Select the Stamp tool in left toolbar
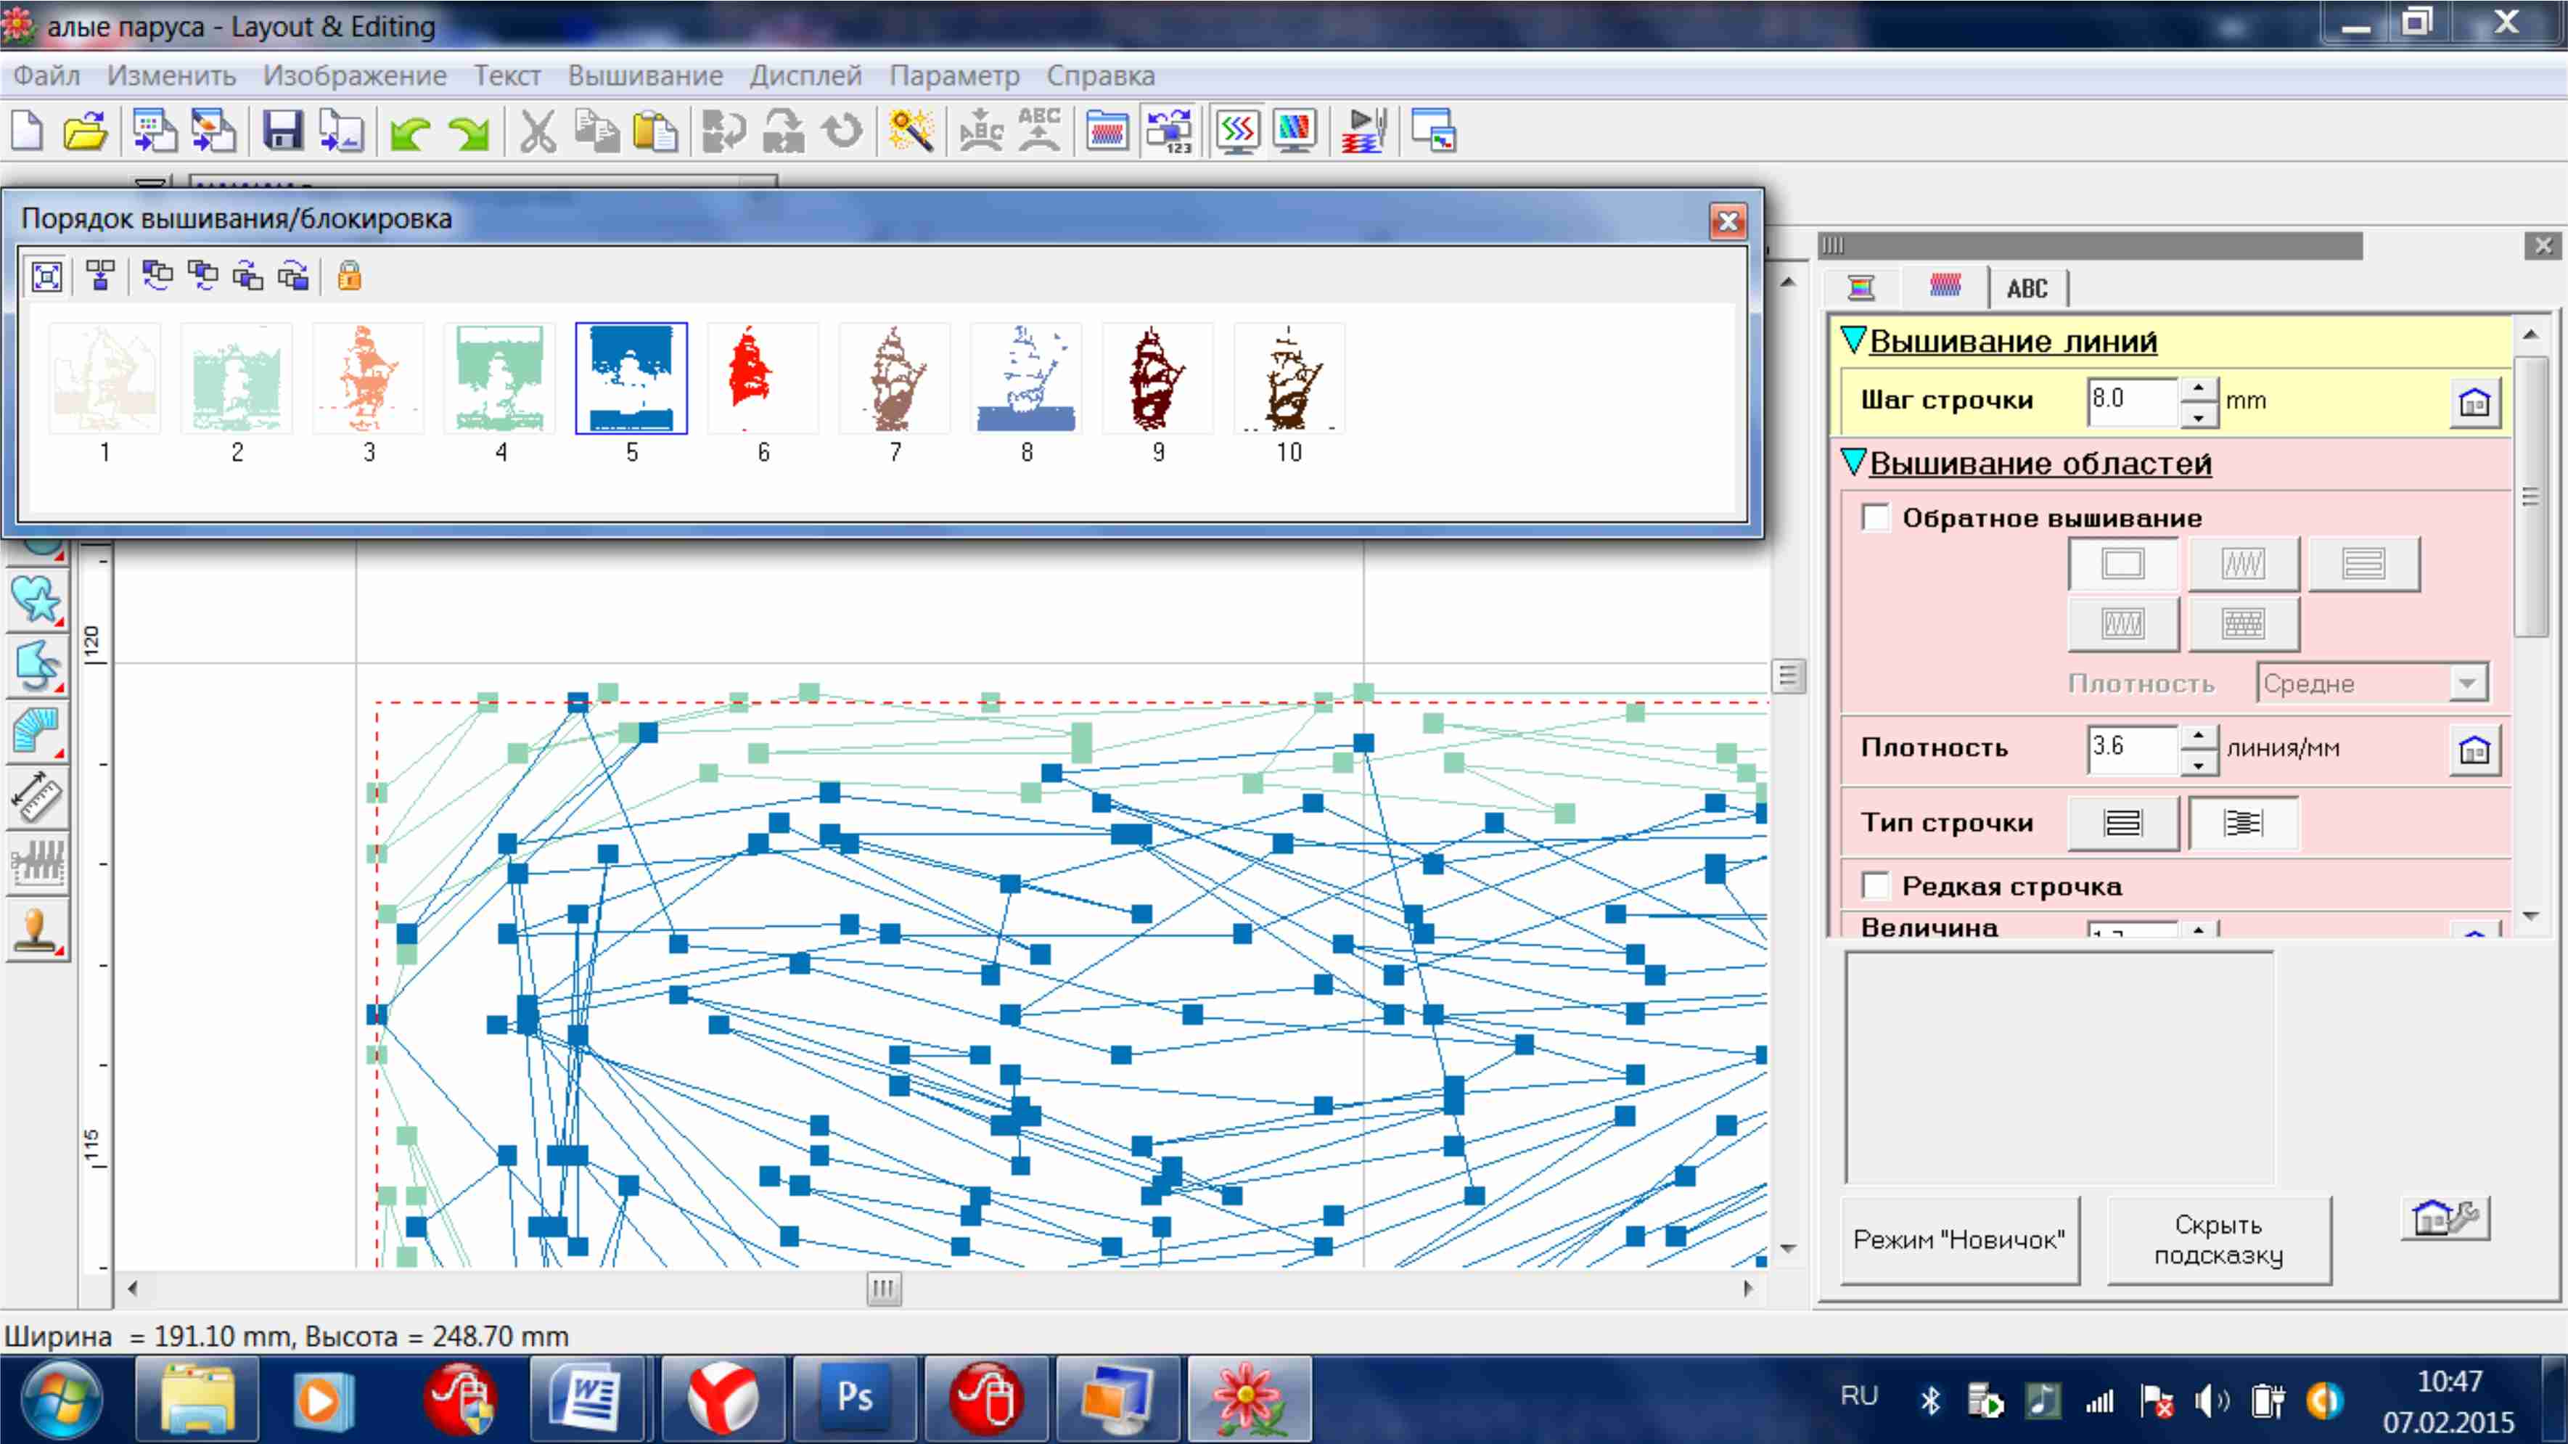Screen dimensions: 2568x1444 point(38,930)
